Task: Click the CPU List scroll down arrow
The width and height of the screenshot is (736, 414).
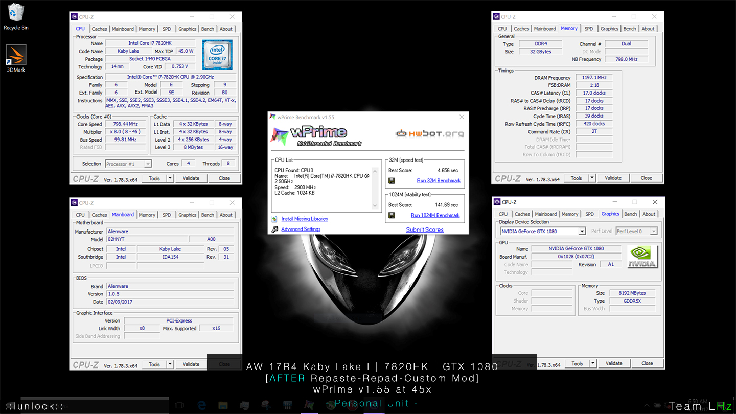Action: [x=375, y=206]
